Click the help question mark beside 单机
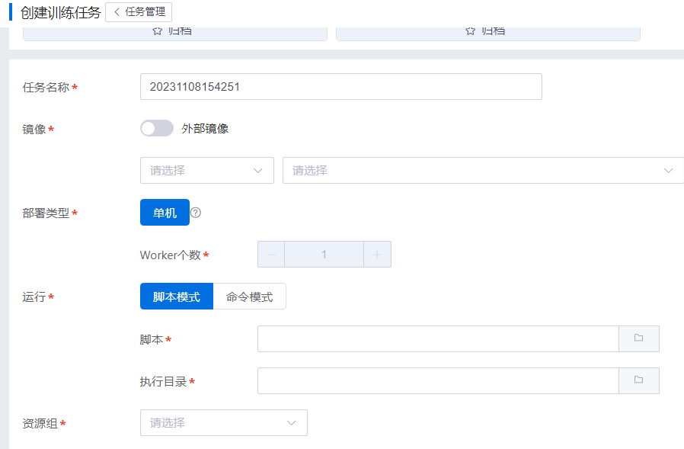The image size is (684, 449). (x=196, y=213)
